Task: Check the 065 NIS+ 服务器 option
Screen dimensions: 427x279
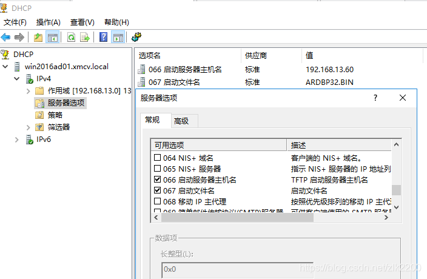Action: pyautogui.click(x=158, y=169)
